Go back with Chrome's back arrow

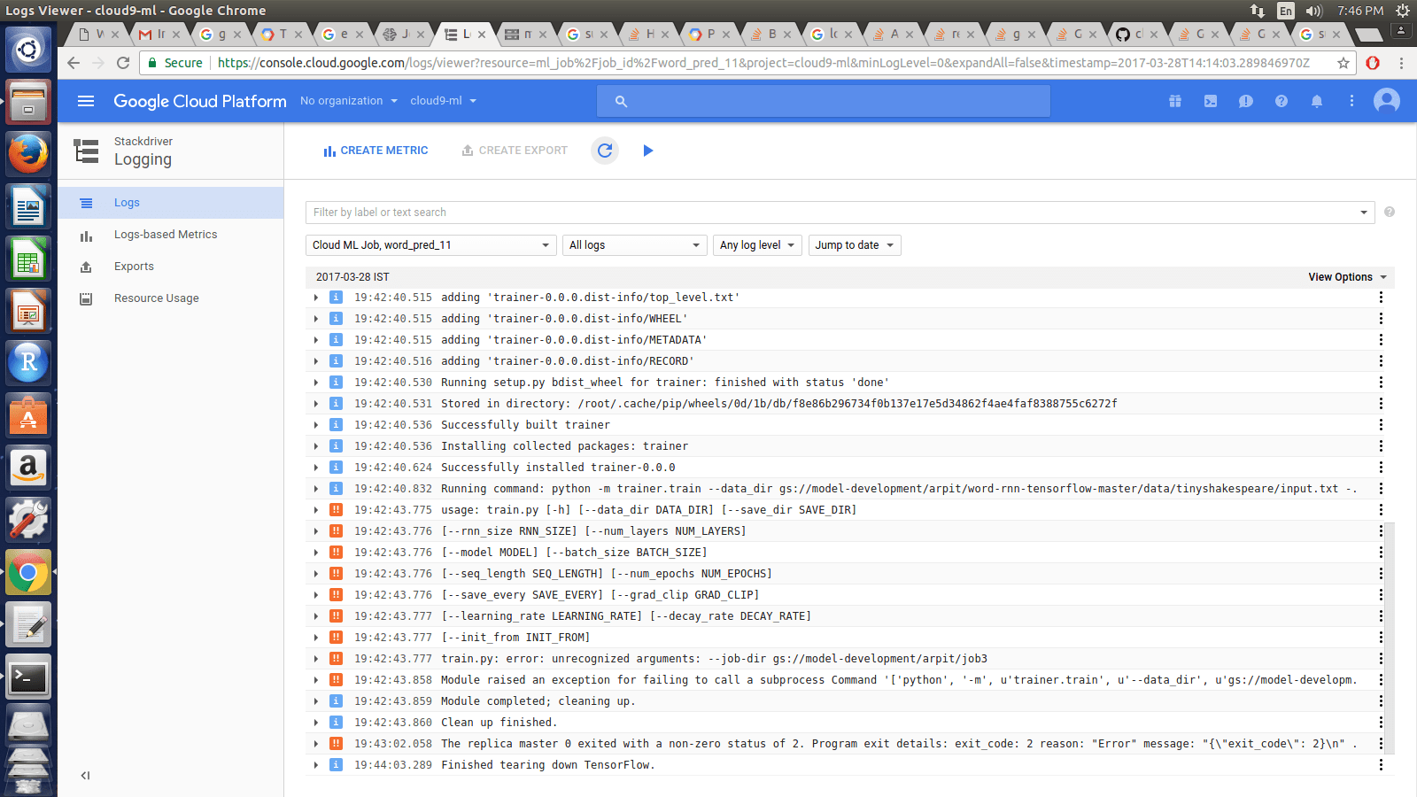[74, 63]
